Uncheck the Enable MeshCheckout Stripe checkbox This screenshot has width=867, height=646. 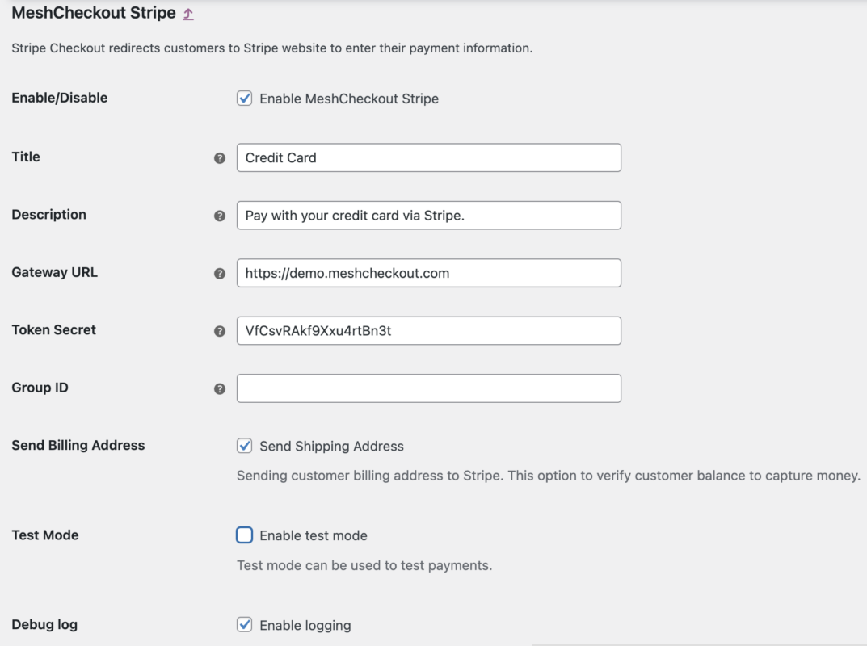[x=244, y=99]
